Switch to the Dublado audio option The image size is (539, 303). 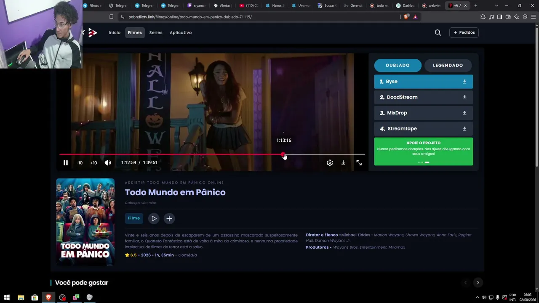[398, 65]
